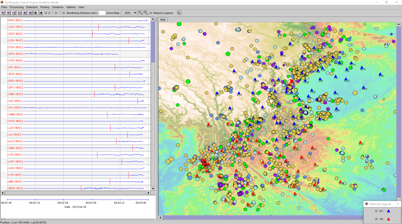Click the waveform panel vertical scrollbar thumb

point(153,42)
